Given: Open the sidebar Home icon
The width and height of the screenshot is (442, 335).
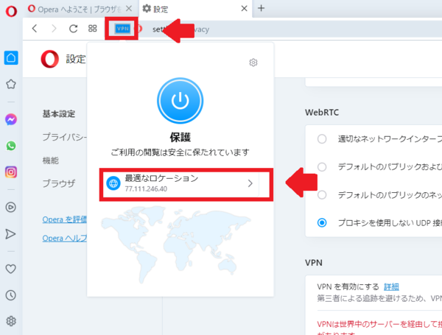Looking at the screenshot, I should (11, 57).
